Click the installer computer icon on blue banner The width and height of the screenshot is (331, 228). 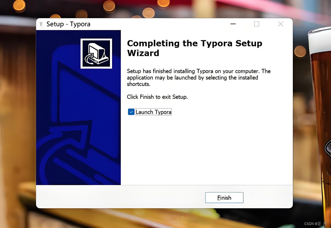(x=96, y=54)
